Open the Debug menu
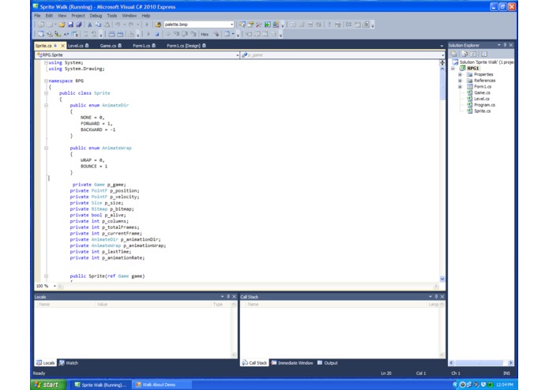Image resolution: width=549 pixels, height=390 pixels. tap(96, 16)
